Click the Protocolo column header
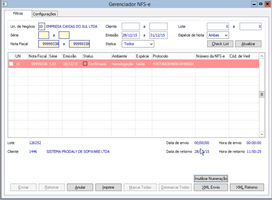The image size is (272, 200). [174, 56]
